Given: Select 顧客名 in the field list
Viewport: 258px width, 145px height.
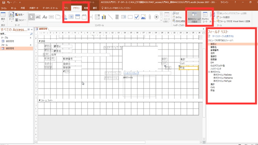Looking at the screenshot, I should (214, 47).
